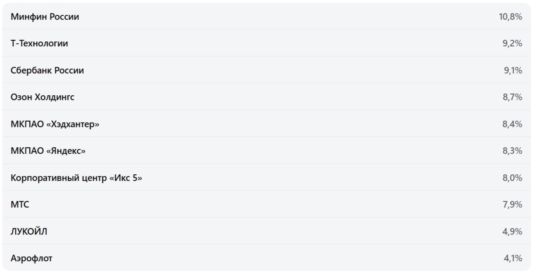Select the 4,1% Аэрофлот percentage

pos(512,258)
